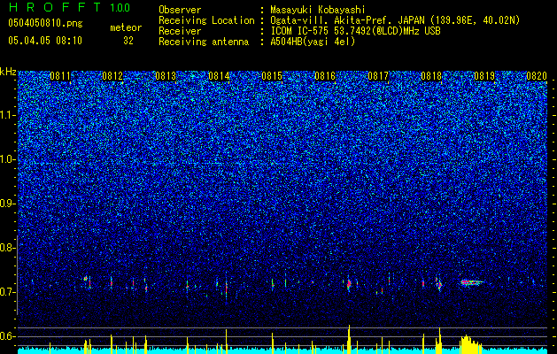Click the 'meteor' label
Image resolution: width=557 pixels, height=354 pixels.
(x=126, y=27)
